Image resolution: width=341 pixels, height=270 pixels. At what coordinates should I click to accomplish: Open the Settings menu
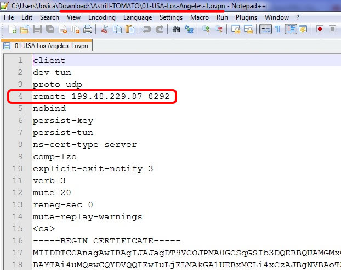click(171, 17)
